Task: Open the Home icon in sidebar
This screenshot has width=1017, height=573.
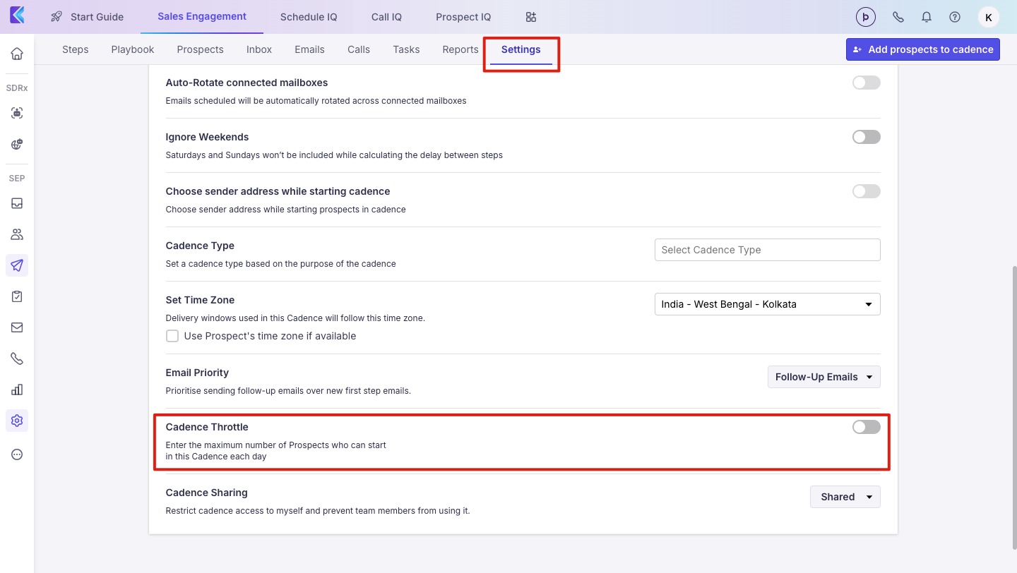Action: coord(17,54)
